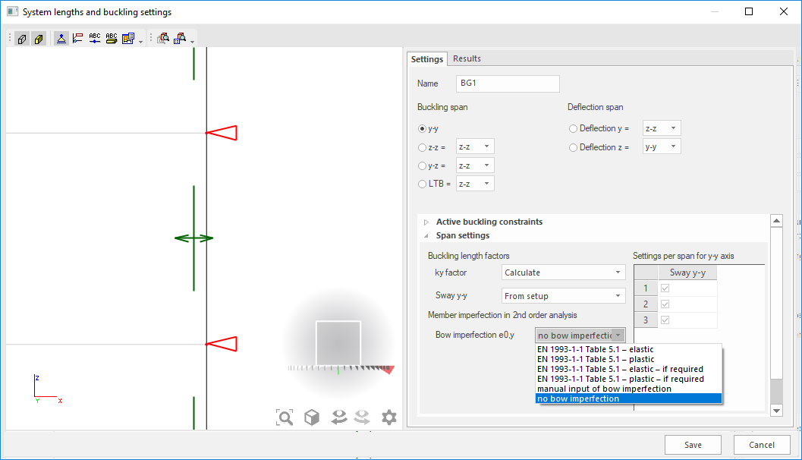Image resolution: width=802 pixels, height=460 pixels.
Task: Click the undo view eye icon
Action: 338,417
